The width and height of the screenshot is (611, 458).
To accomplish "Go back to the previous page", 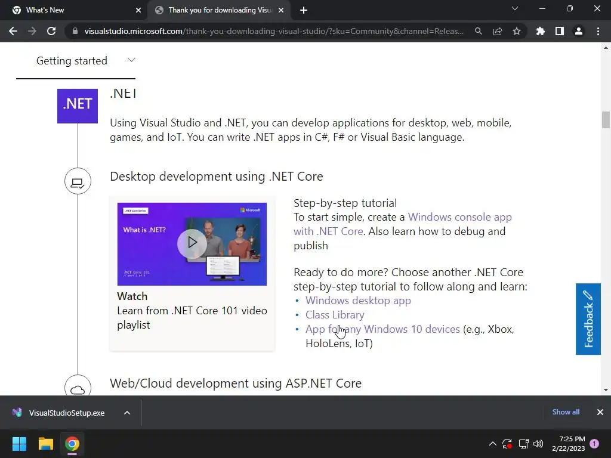I will [13, 31].
